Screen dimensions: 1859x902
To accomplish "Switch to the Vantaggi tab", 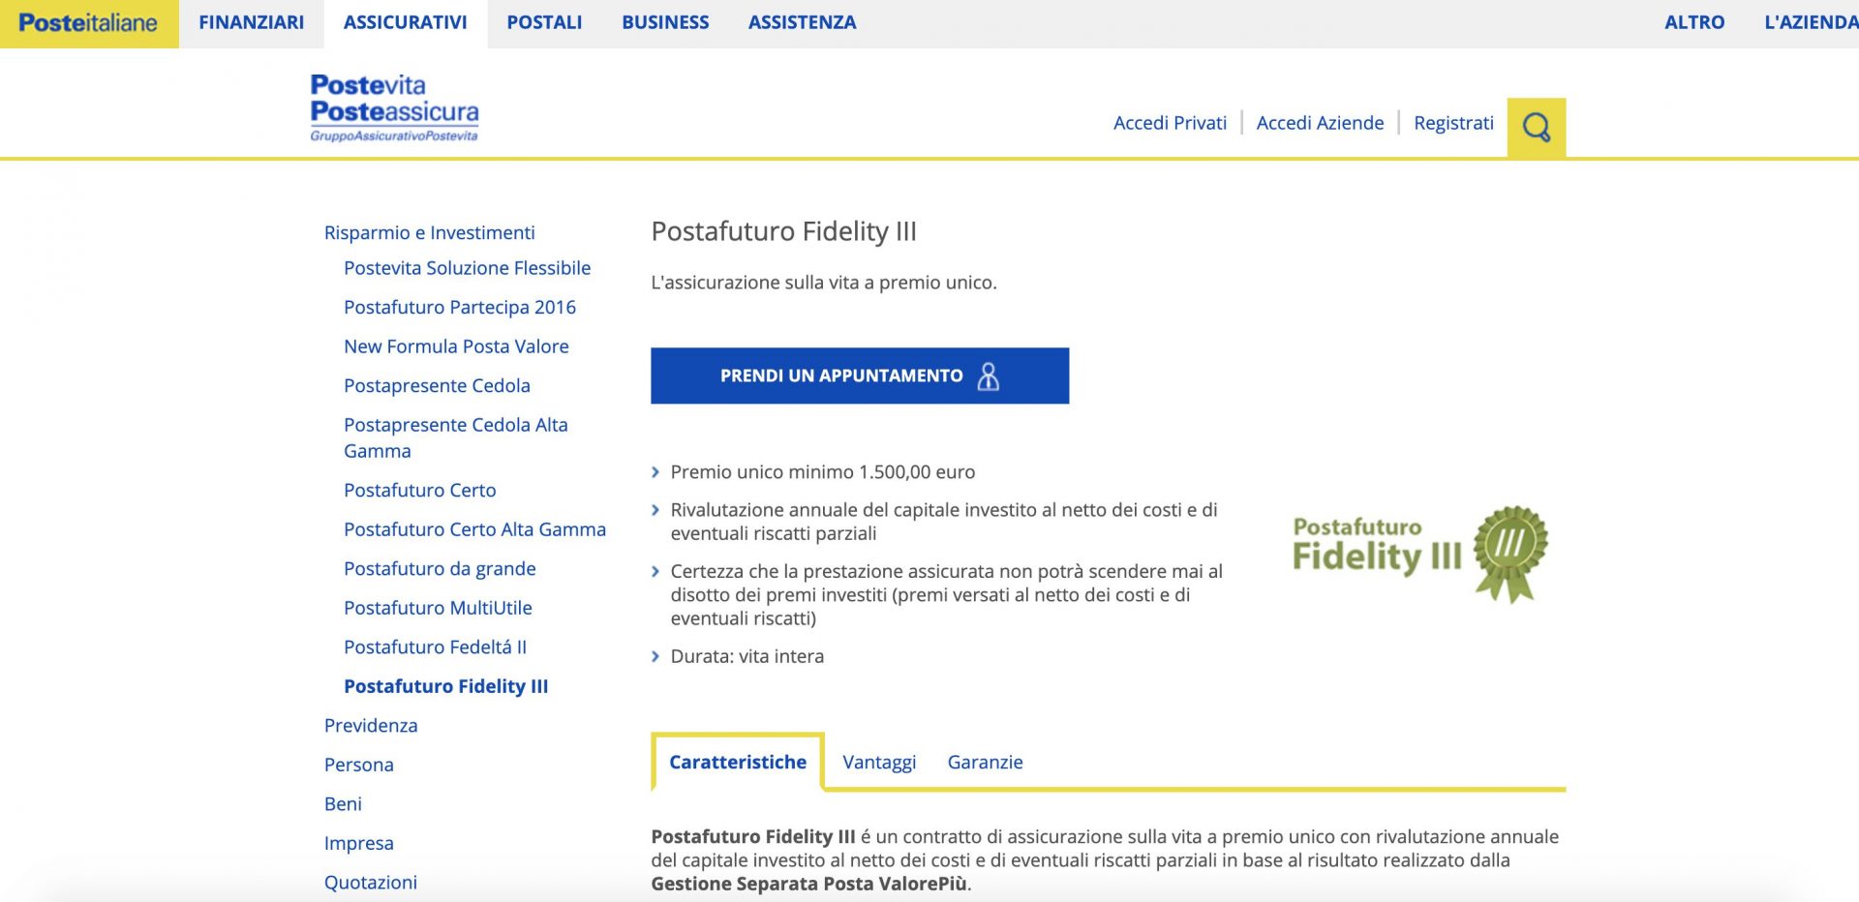I will pos(878,763).
